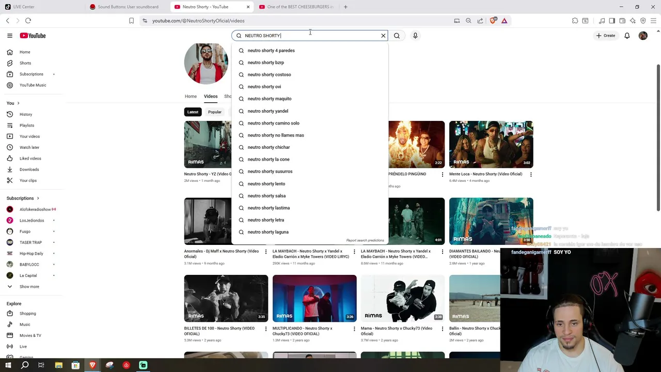Choose suggestion neutro shorty camino solo
Screen dimensions: 661x372
pos(310,123)
